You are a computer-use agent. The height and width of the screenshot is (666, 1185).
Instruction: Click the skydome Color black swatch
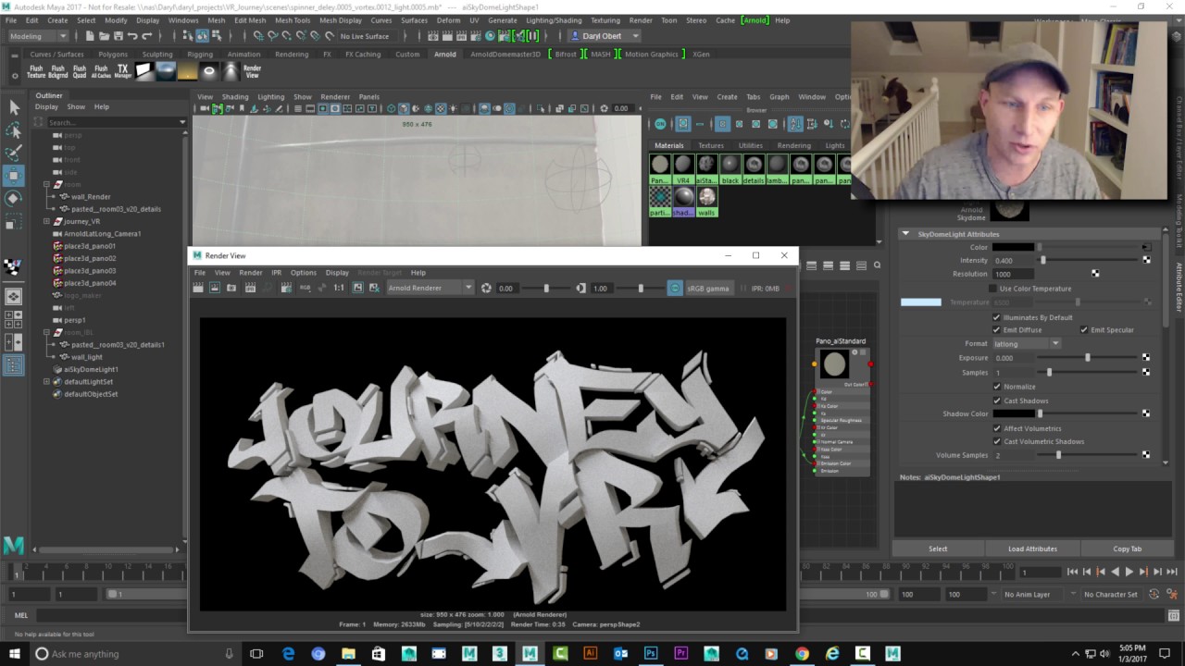pos(1013,247)
